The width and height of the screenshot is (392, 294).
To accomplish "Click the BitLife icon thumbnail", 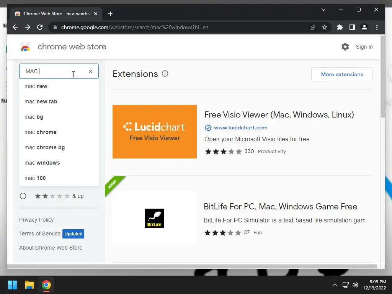I will click(x=154, y=218).
